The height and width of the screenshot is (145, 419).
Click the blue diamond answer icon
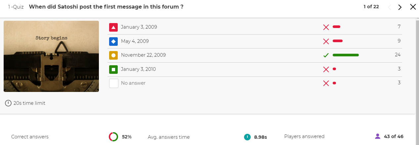pos(113,42)
